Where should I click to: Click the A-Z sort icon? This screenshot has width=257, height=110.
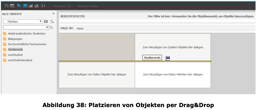coord(43,6)
